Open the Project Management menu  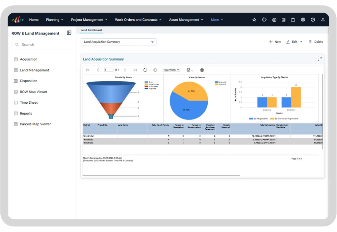pyautogui.click(x=89, y=20)
